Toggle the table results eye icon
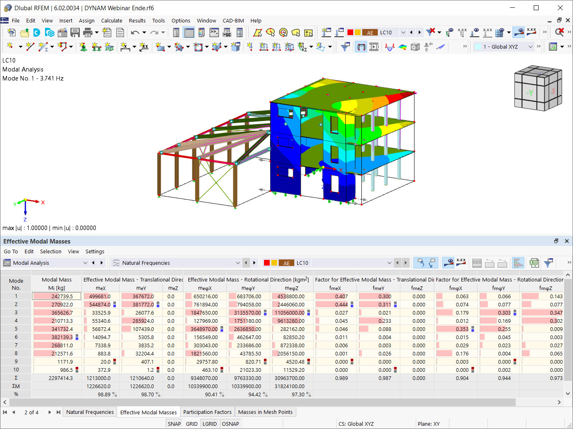Image resolution: width=573 pixels, height=429 pixels. (449, 263)
